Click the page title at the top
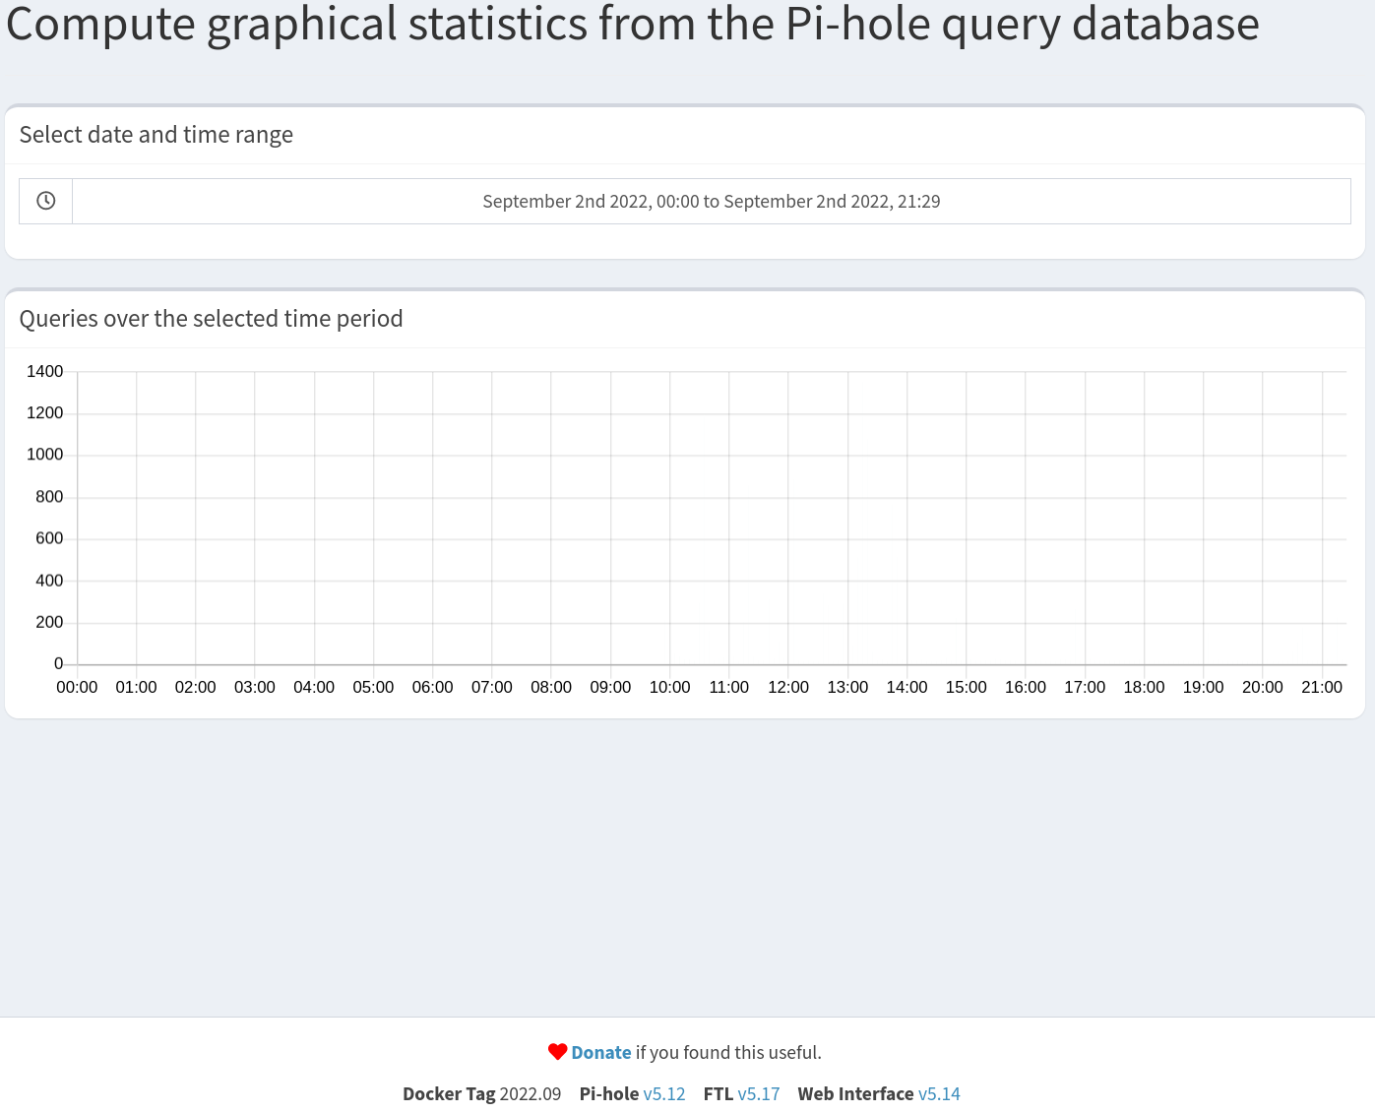 click(x=633, y=25)
